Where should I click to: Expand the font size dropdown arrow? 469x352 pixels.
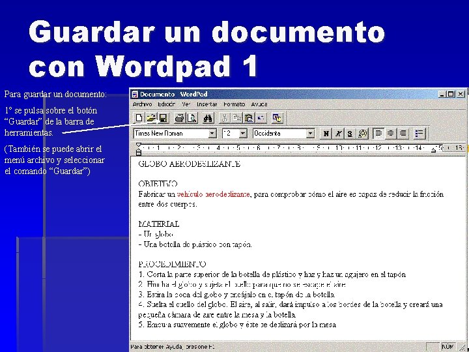(x=243, y=134)
